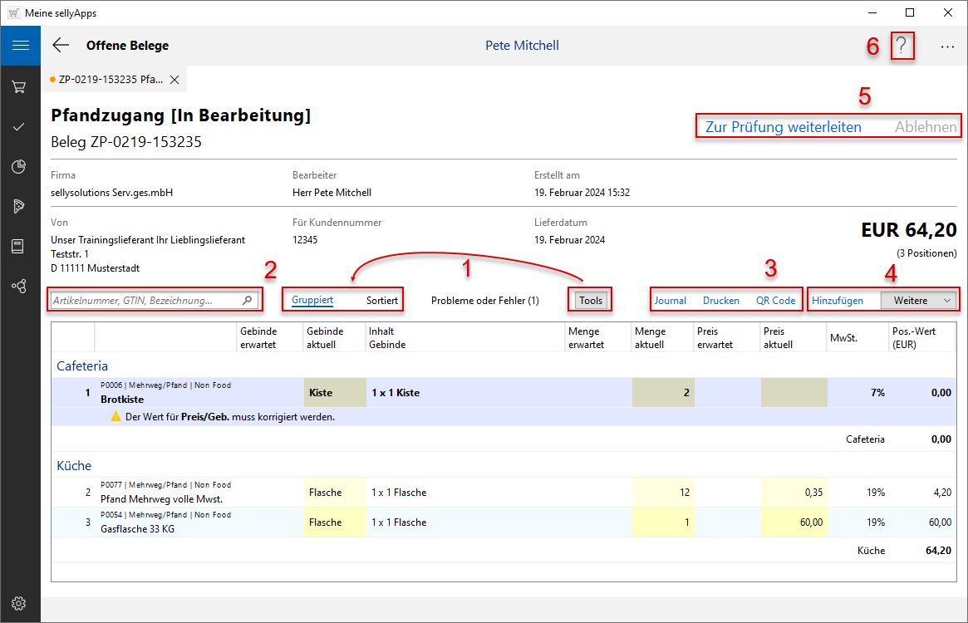Open the hamburger navigation menu
The height and width of the screenshot is (623, 968).
click(20, 46)
